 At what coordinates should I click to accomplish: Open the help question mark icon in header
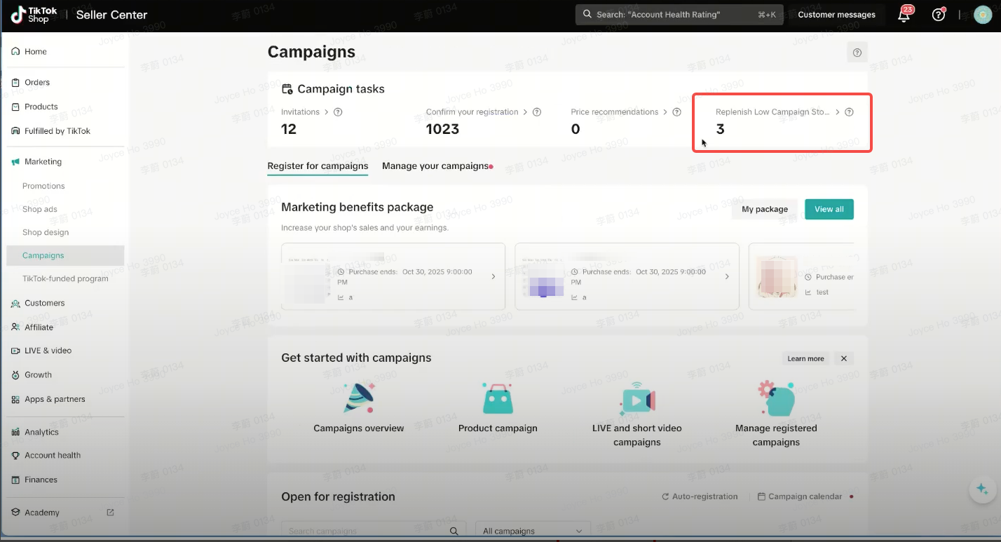(x=939, y=15)
